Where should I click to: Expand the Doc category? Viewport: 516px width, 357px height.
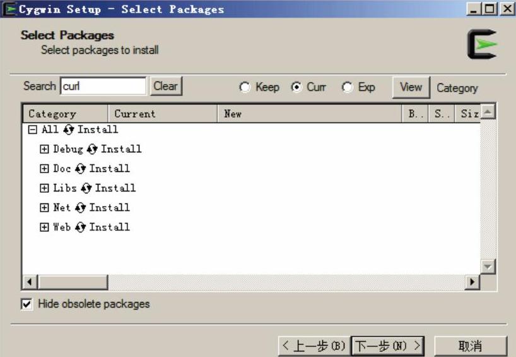(44, 169)
